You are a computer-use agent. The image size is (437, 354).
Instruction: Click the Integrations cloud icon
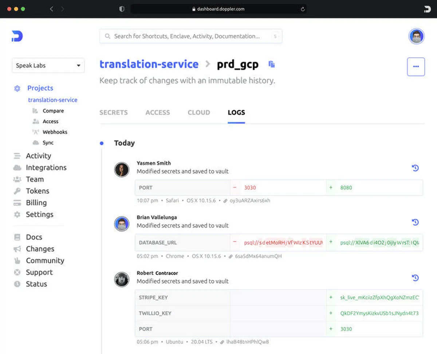point(17,168)
